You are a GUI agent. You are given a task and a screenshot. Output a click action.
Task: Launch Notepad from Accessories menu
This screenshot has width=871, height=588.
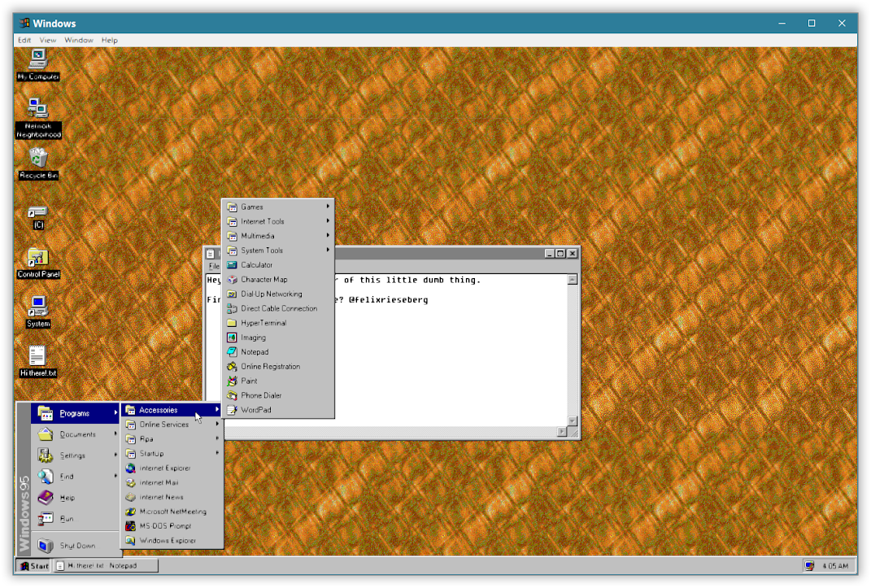(x=278, y=351)
